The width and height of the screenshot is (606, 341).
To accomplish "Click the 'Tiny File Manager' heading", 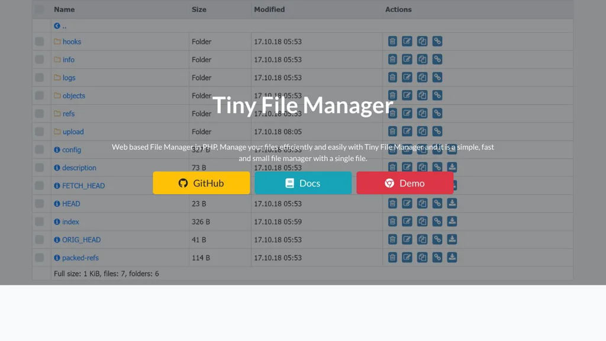I will click(x=302, y=105).
